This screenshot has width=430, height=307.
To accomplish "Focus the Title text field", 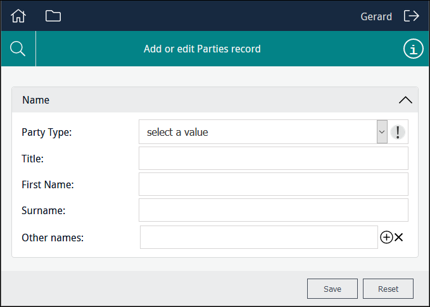I will pyautogui.click(x=273, y=159).
